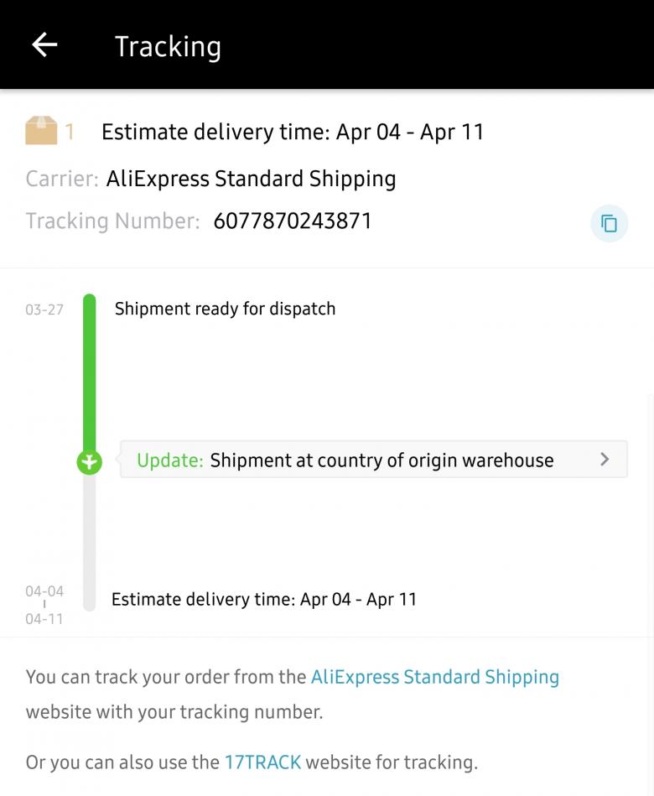This screenshot has width=654, height=796.
Task: Tap the 03-27 date on the timeline
Action: coord(44,310)
